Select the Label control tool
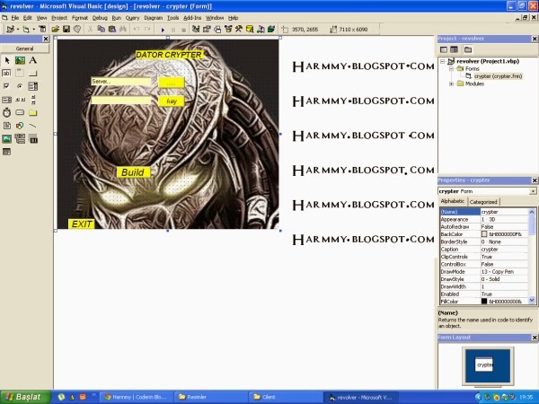The width and height of the screenshot is (539, 404). pos(33,60)
